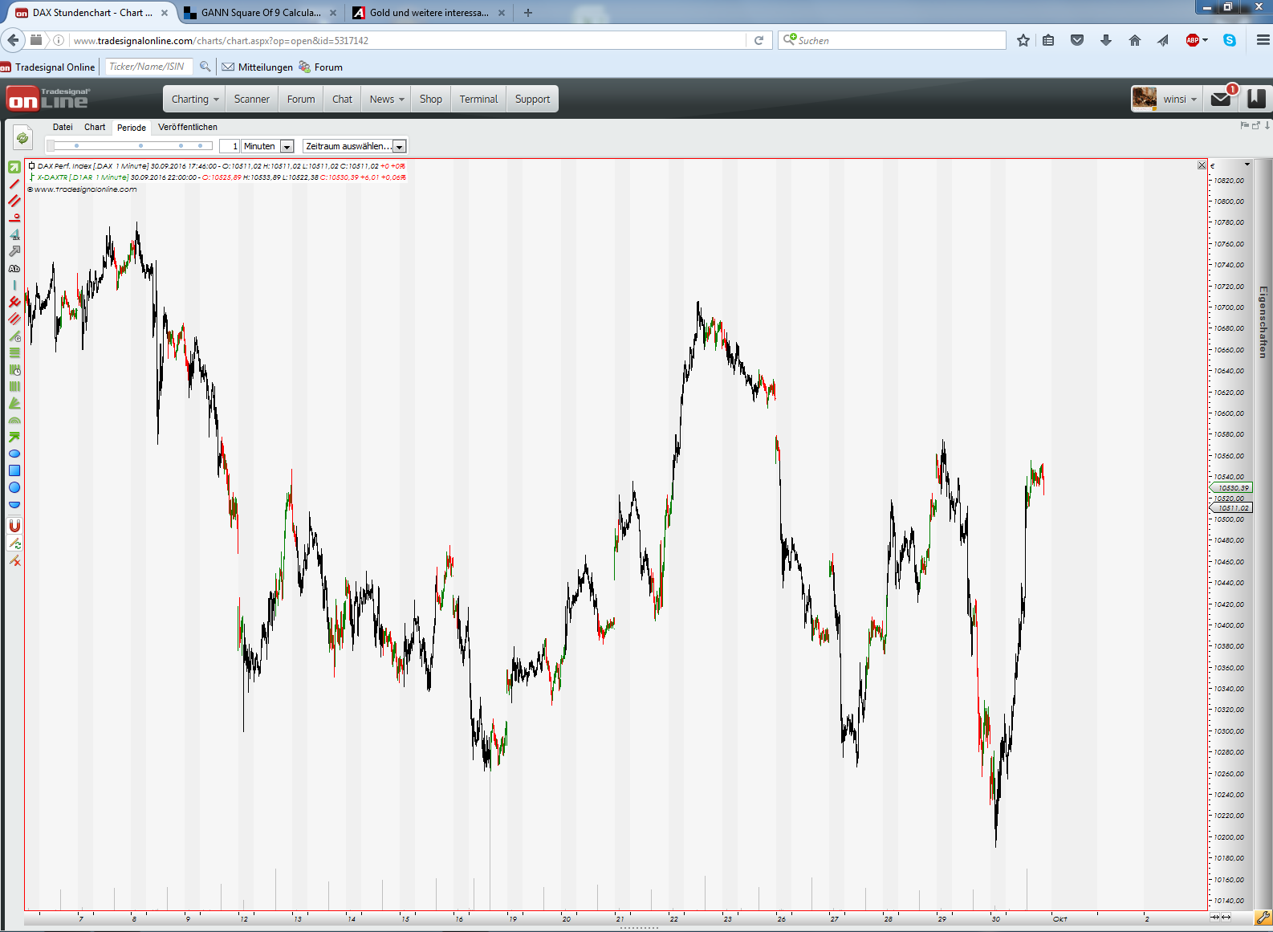Bookmark this page with the star icon
Viewport: 1273px width, 932px height.
pyautogui.click(x=1023, y=40)
